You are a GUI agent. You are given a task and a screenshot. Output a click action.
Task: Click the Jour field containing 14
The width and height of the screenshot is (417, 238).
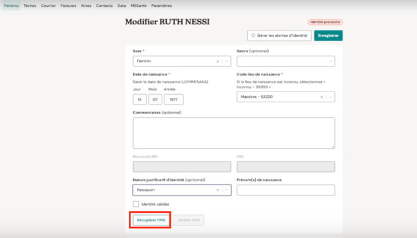[x=139, y=99]
